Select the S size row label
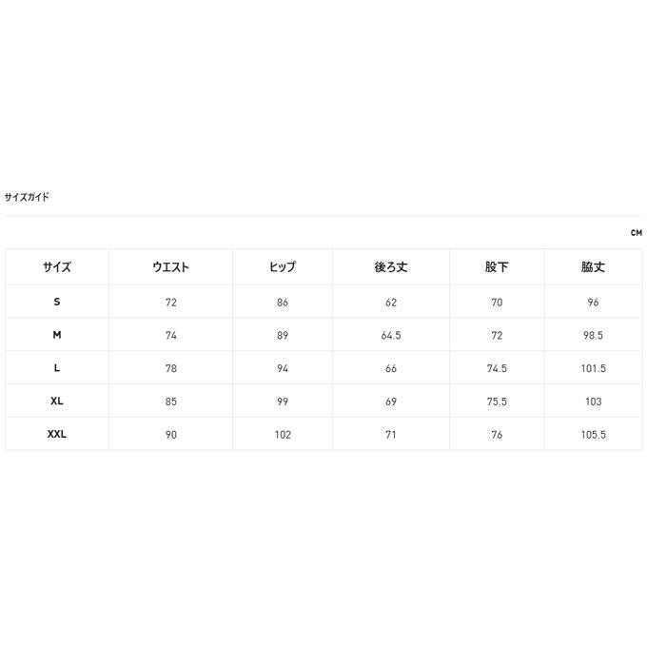The image size is (647, 647). click(57, 302)
